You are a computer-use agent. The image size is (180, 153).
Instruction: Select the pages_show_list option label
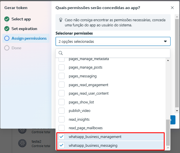(81, 102)
